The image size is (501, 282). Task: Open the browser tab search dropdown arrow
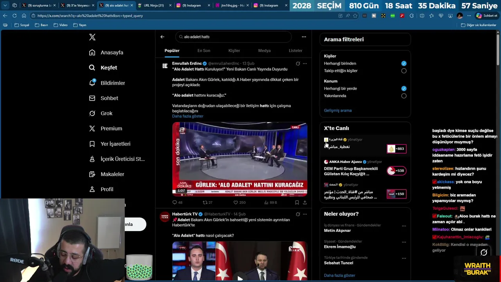tap(5, 5)
